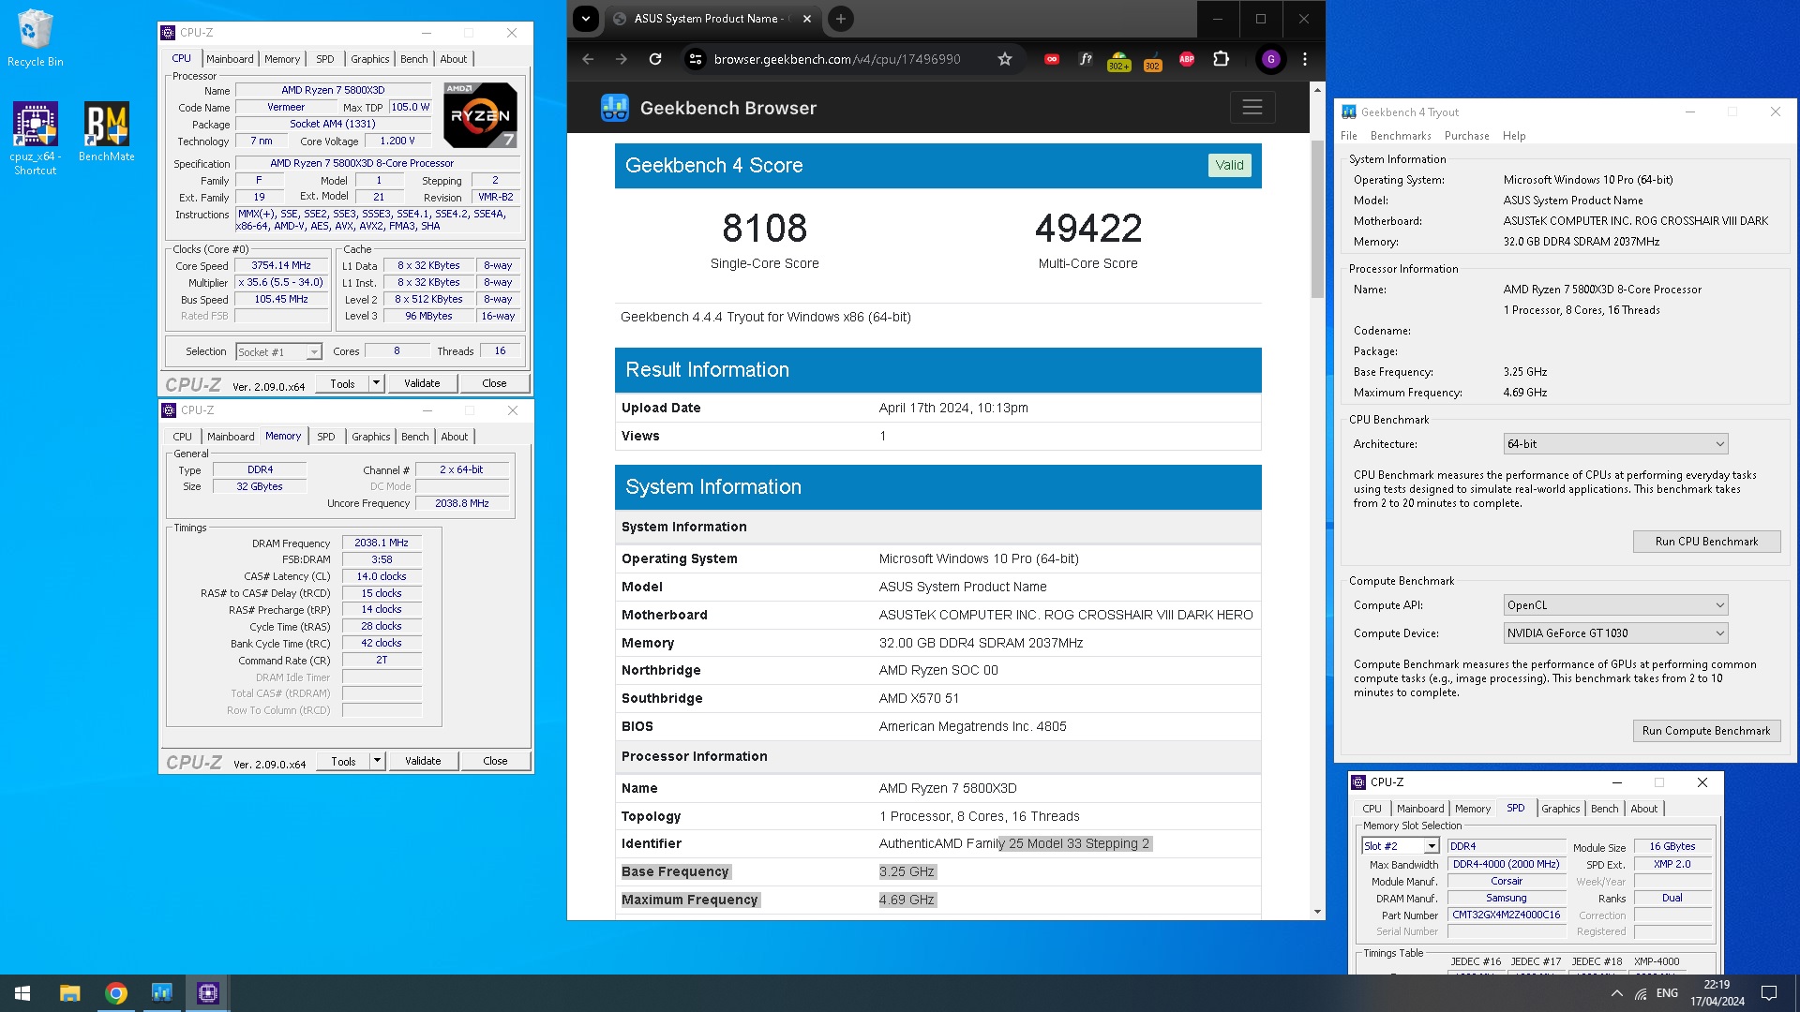Open the Benchmarks menu in Geekbench 4
This screenshot has height=1012, width=1800.
1401,136
